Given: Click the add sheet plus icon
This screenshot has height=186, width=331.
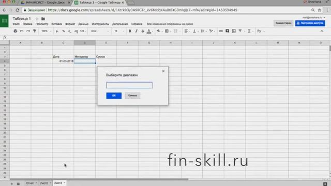Looking at the screenshot, I should [11, 184].
